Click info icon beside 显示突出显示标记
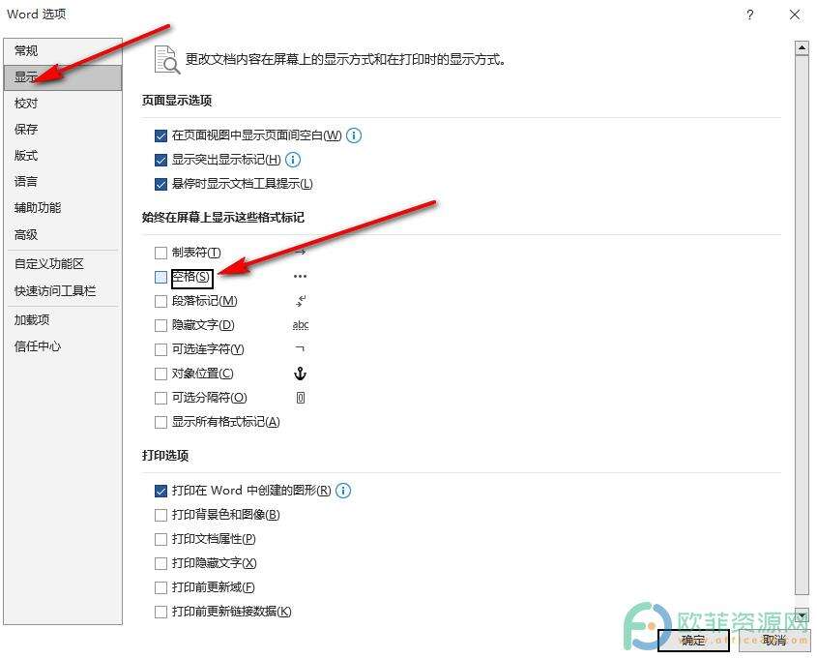This screenshot has width=817, height=659. [293, 160]
